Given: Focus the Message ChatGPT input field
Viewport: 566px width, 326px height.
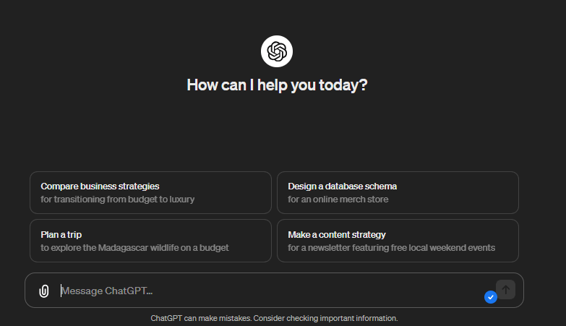Looking at the screenshot, I should pos(274,291).
